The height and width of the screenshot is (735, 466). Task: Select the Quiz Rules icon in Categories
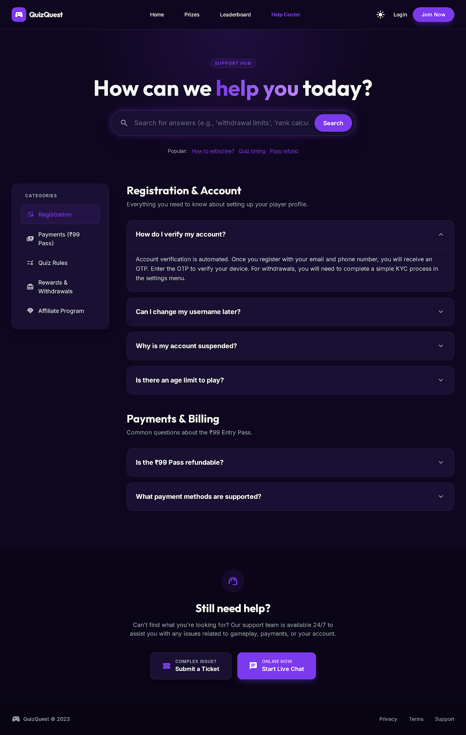coord(29,263)
